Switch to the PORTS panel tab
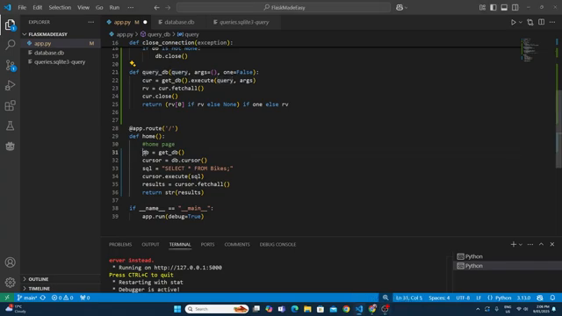This screenshot has height=316, width=562. coord(207,244)
